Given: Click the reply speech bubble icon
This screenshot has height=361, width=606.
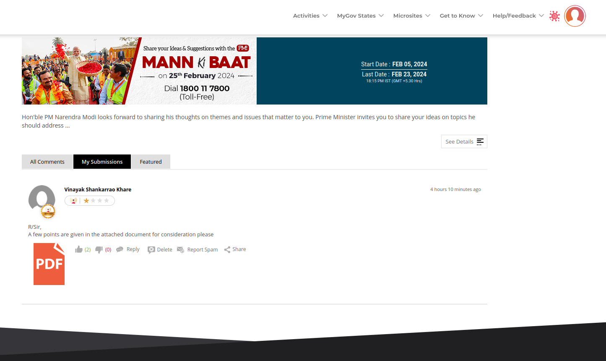Looking at the screenshot, I should (120, 249).
